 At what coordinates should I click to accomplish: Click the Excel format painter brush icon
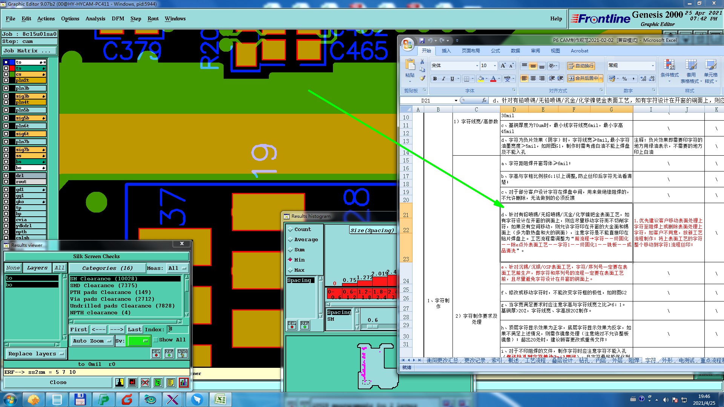point(422,78)
